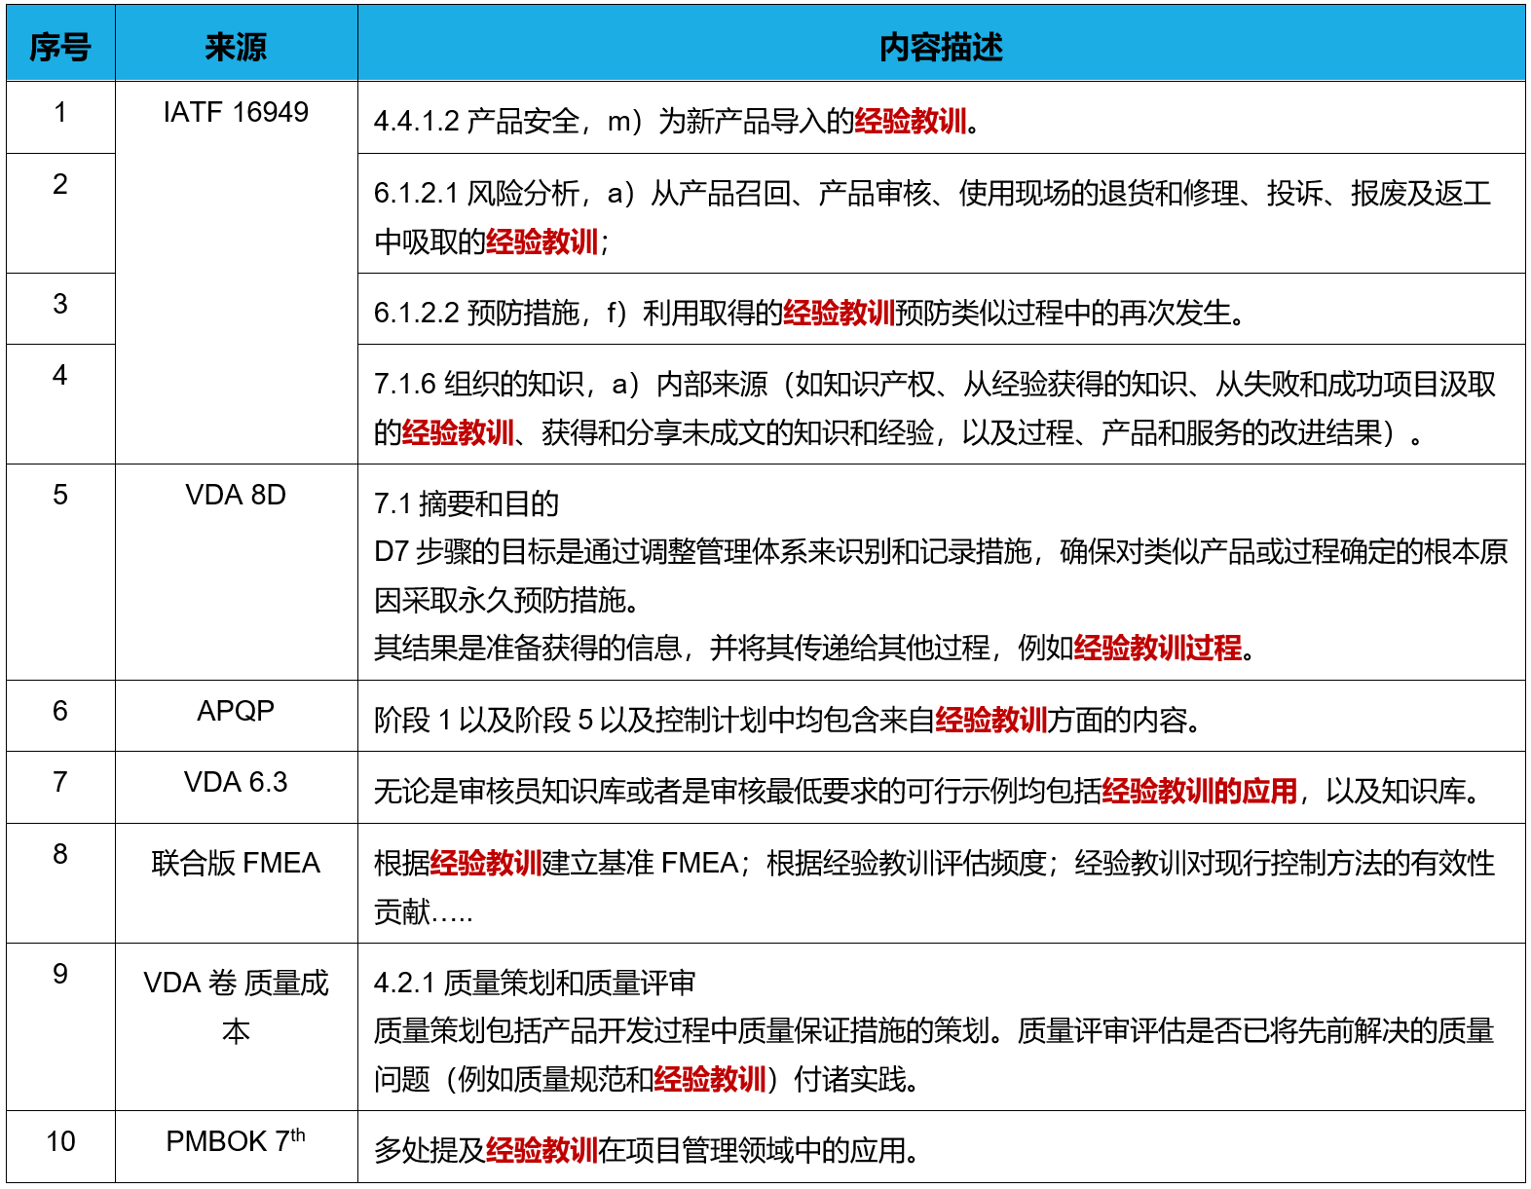Click the red "经验教训的应用" text
The width and height of the screenshot is (1531, 1189).
[x=1199, y=791]
